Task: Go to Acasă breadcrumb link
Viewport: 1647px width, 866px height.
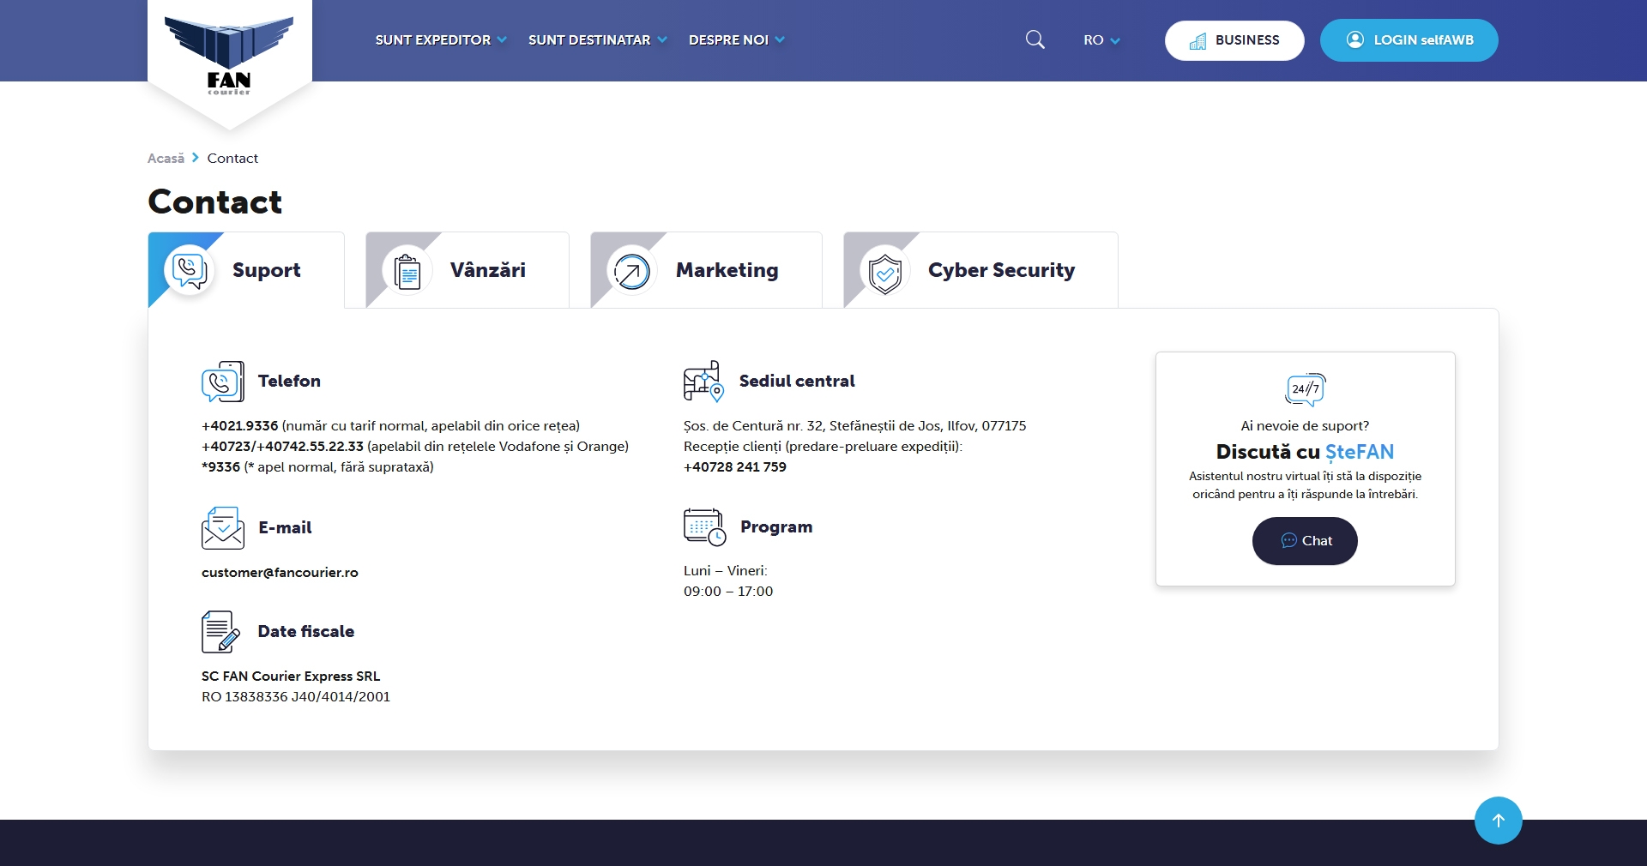Action: tap(166, 159)
